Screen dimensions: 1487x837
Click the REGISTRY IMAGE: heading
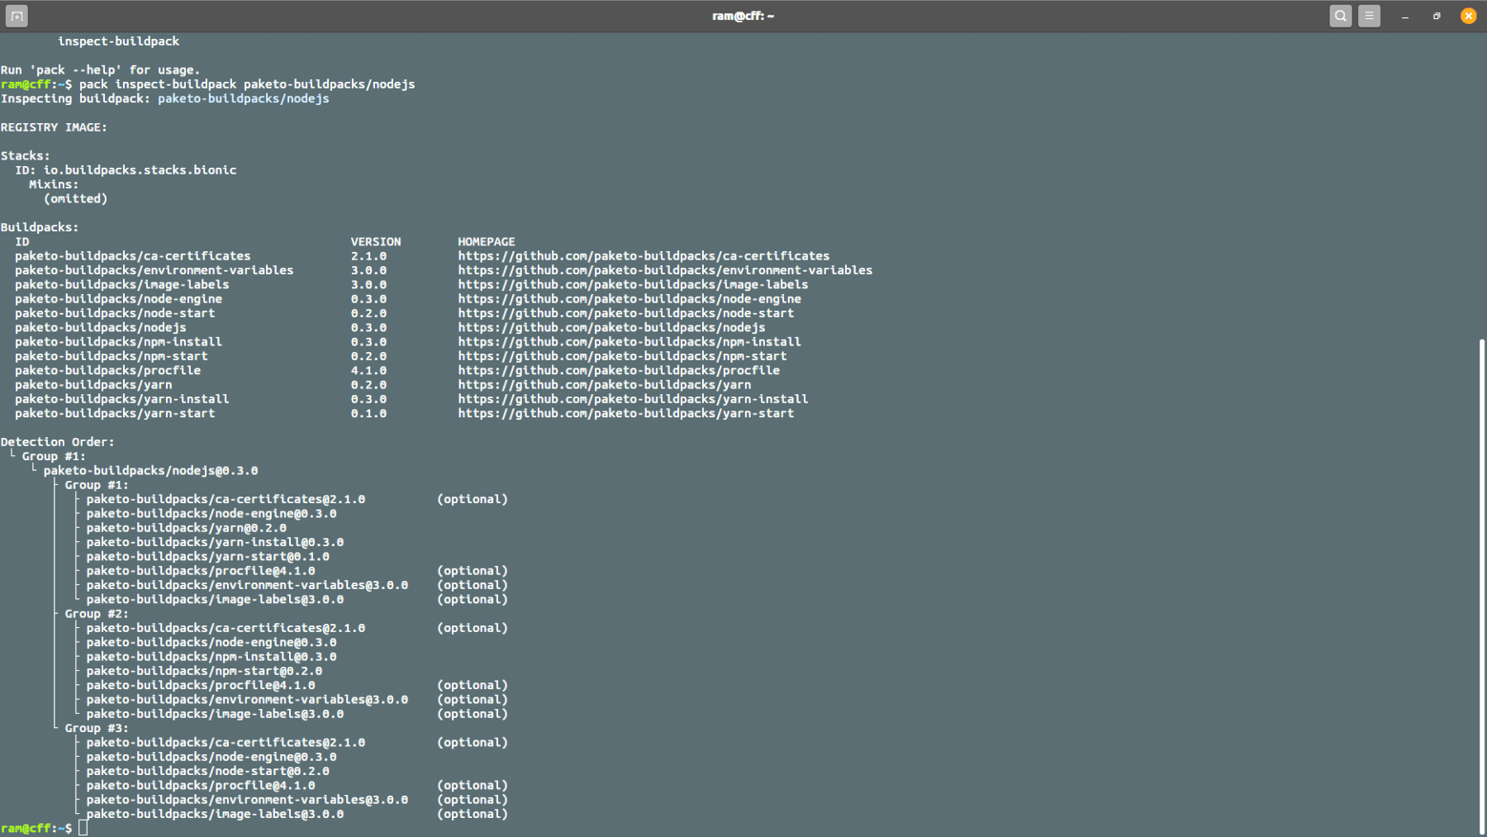pyautogui.click(x=54, y=127)
